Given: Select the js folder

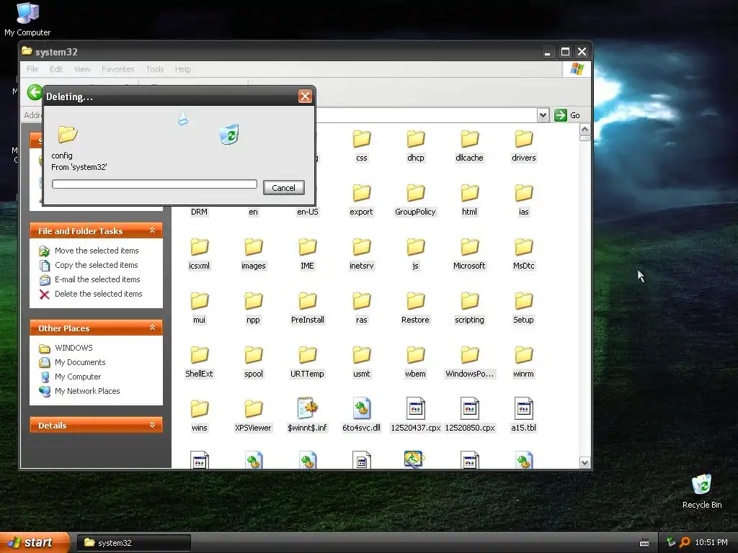Looking at the screenshot, I should pos(416,254).
